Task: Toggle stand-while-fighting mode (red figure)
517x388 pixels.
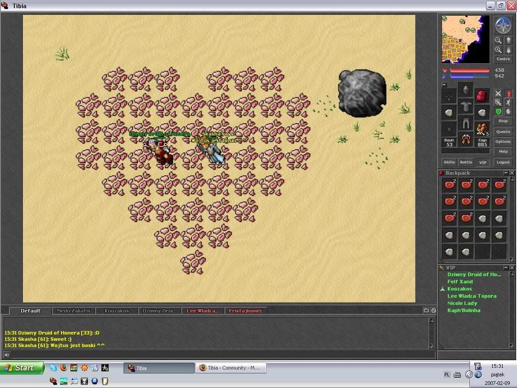Action: pyautogui.click(x=508, y=93)
